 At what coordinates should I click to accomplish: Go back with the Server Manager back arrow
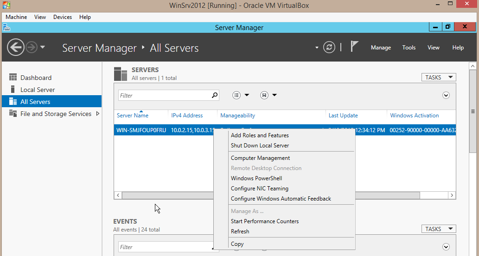coord(16,47)
